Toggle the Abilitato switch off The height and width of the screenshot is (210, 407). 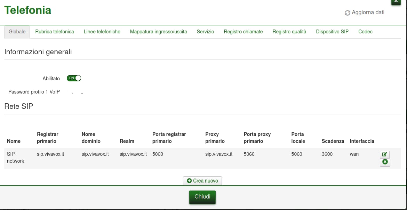74,78
